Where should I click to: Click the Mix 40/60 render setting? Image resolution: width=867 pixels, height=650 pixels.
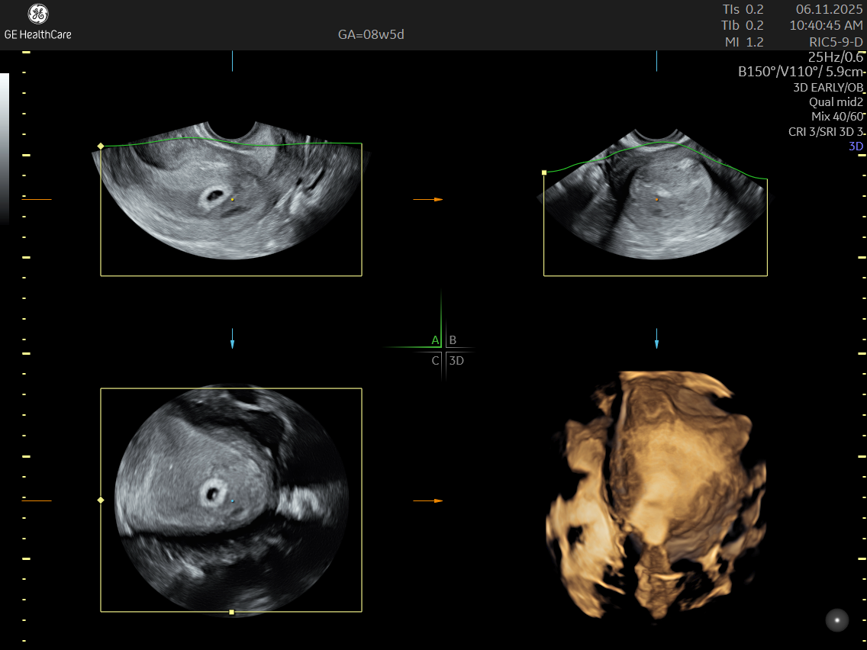pos(836,116)
